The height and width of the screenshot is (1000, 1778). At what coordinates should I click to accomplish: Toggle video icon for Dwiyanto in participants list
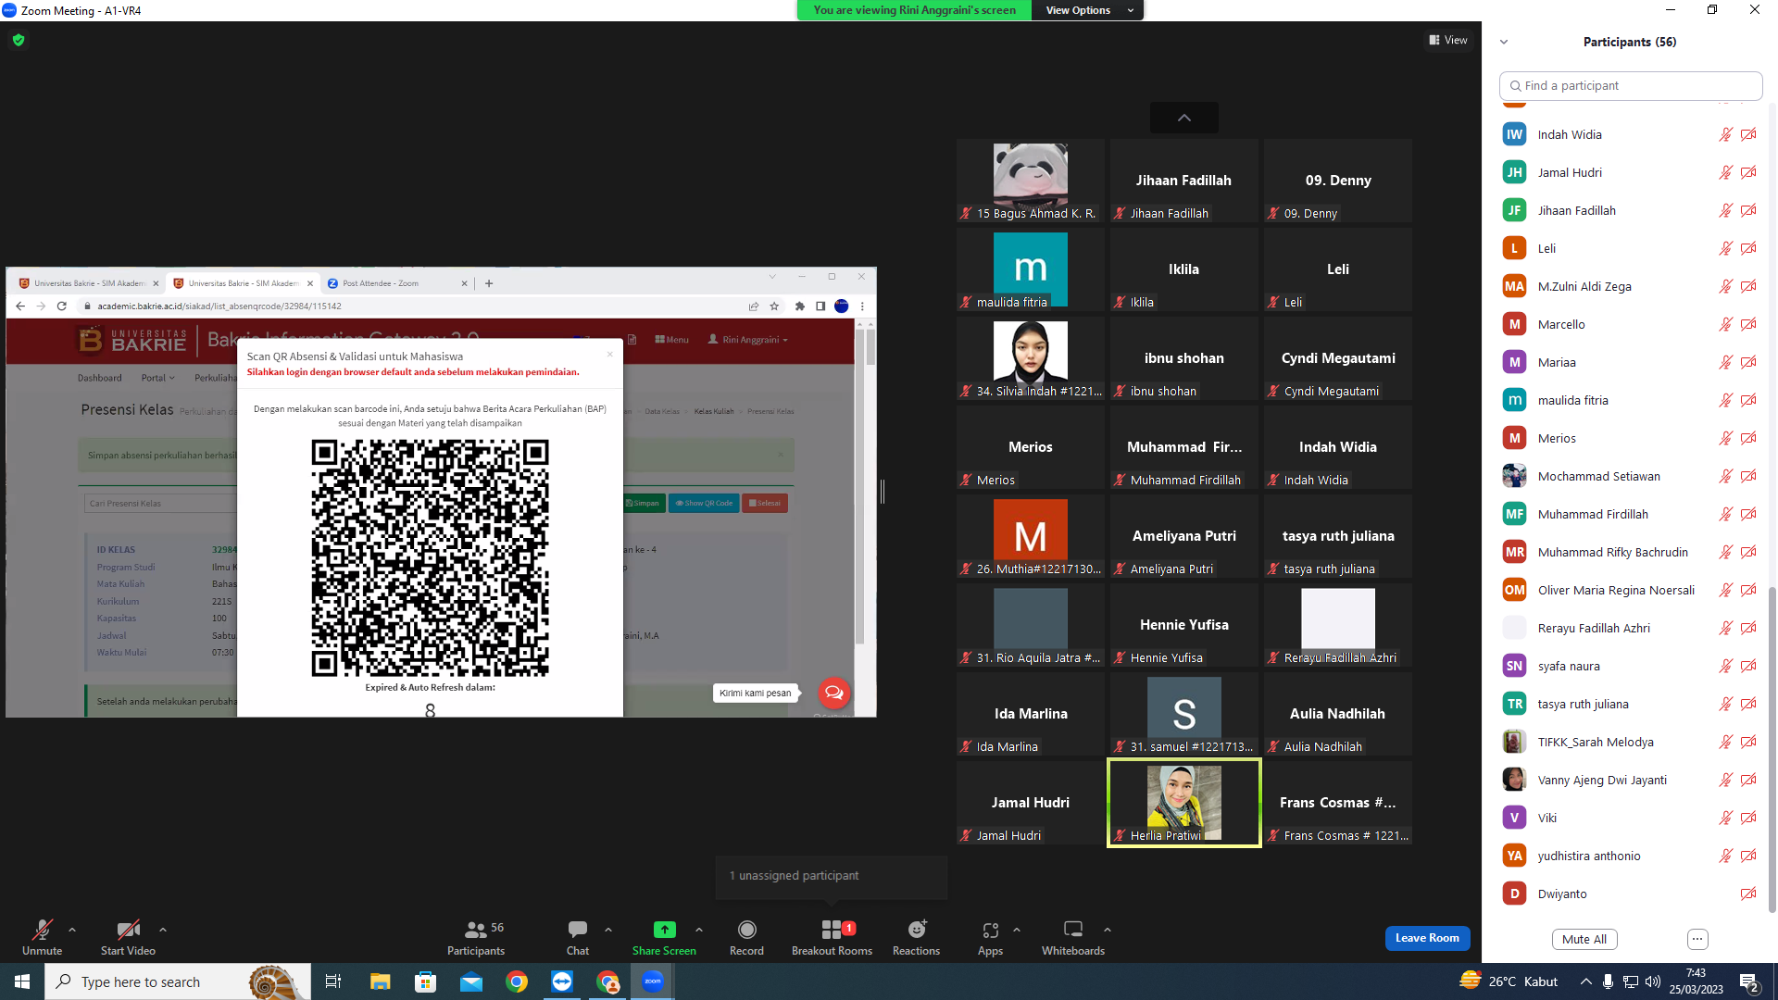1748,894
